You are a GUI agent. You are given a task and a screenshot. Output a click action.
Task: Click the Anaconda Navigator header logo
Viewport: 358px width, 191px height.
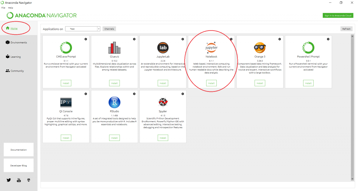pos(42,15)
